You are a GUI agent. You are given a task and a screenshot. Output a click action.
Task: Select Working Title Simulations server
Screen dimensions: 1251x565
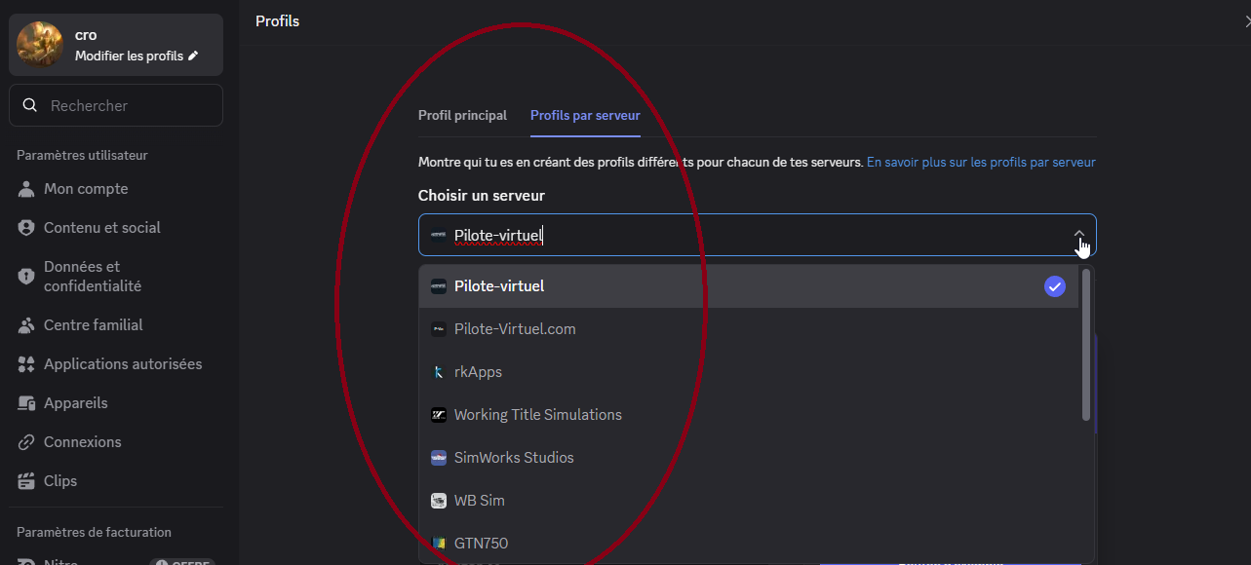(537, 415)
